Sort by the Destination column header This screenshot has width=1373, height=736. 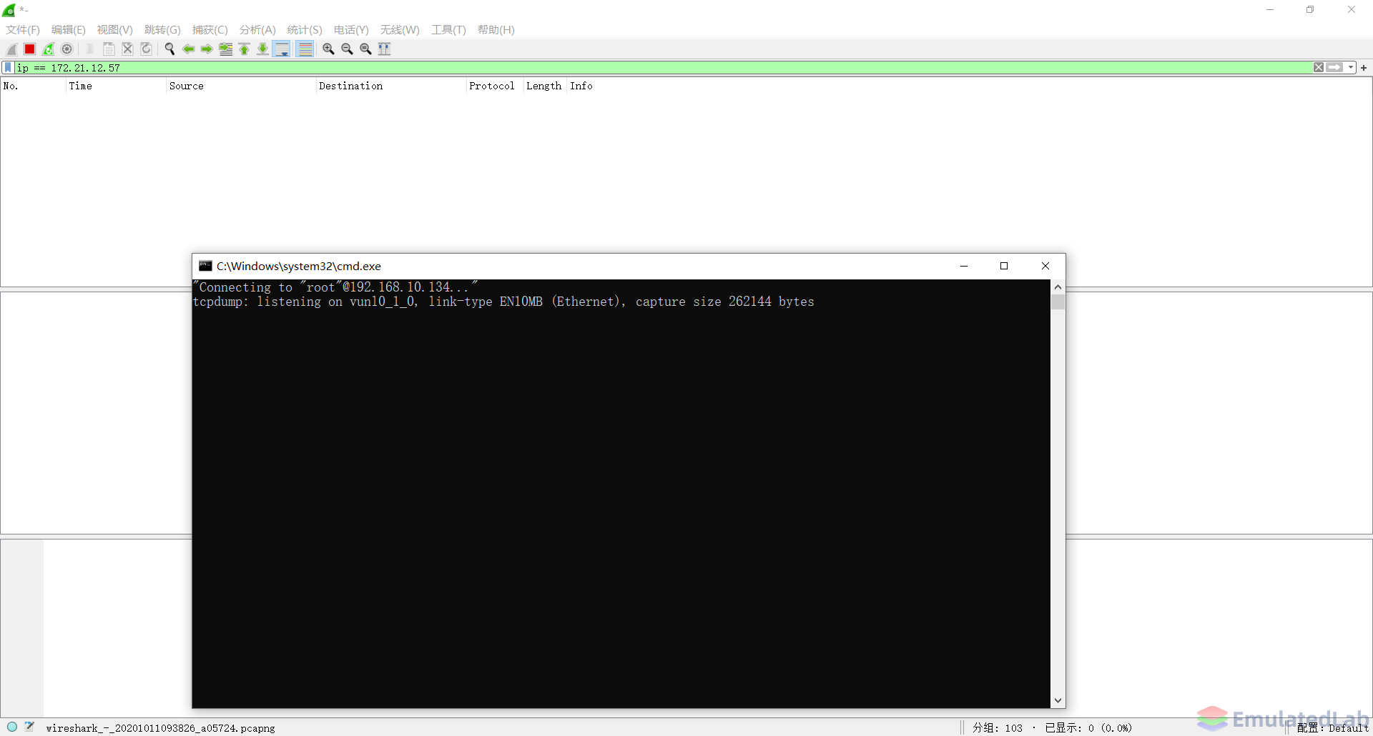(391, 86)
